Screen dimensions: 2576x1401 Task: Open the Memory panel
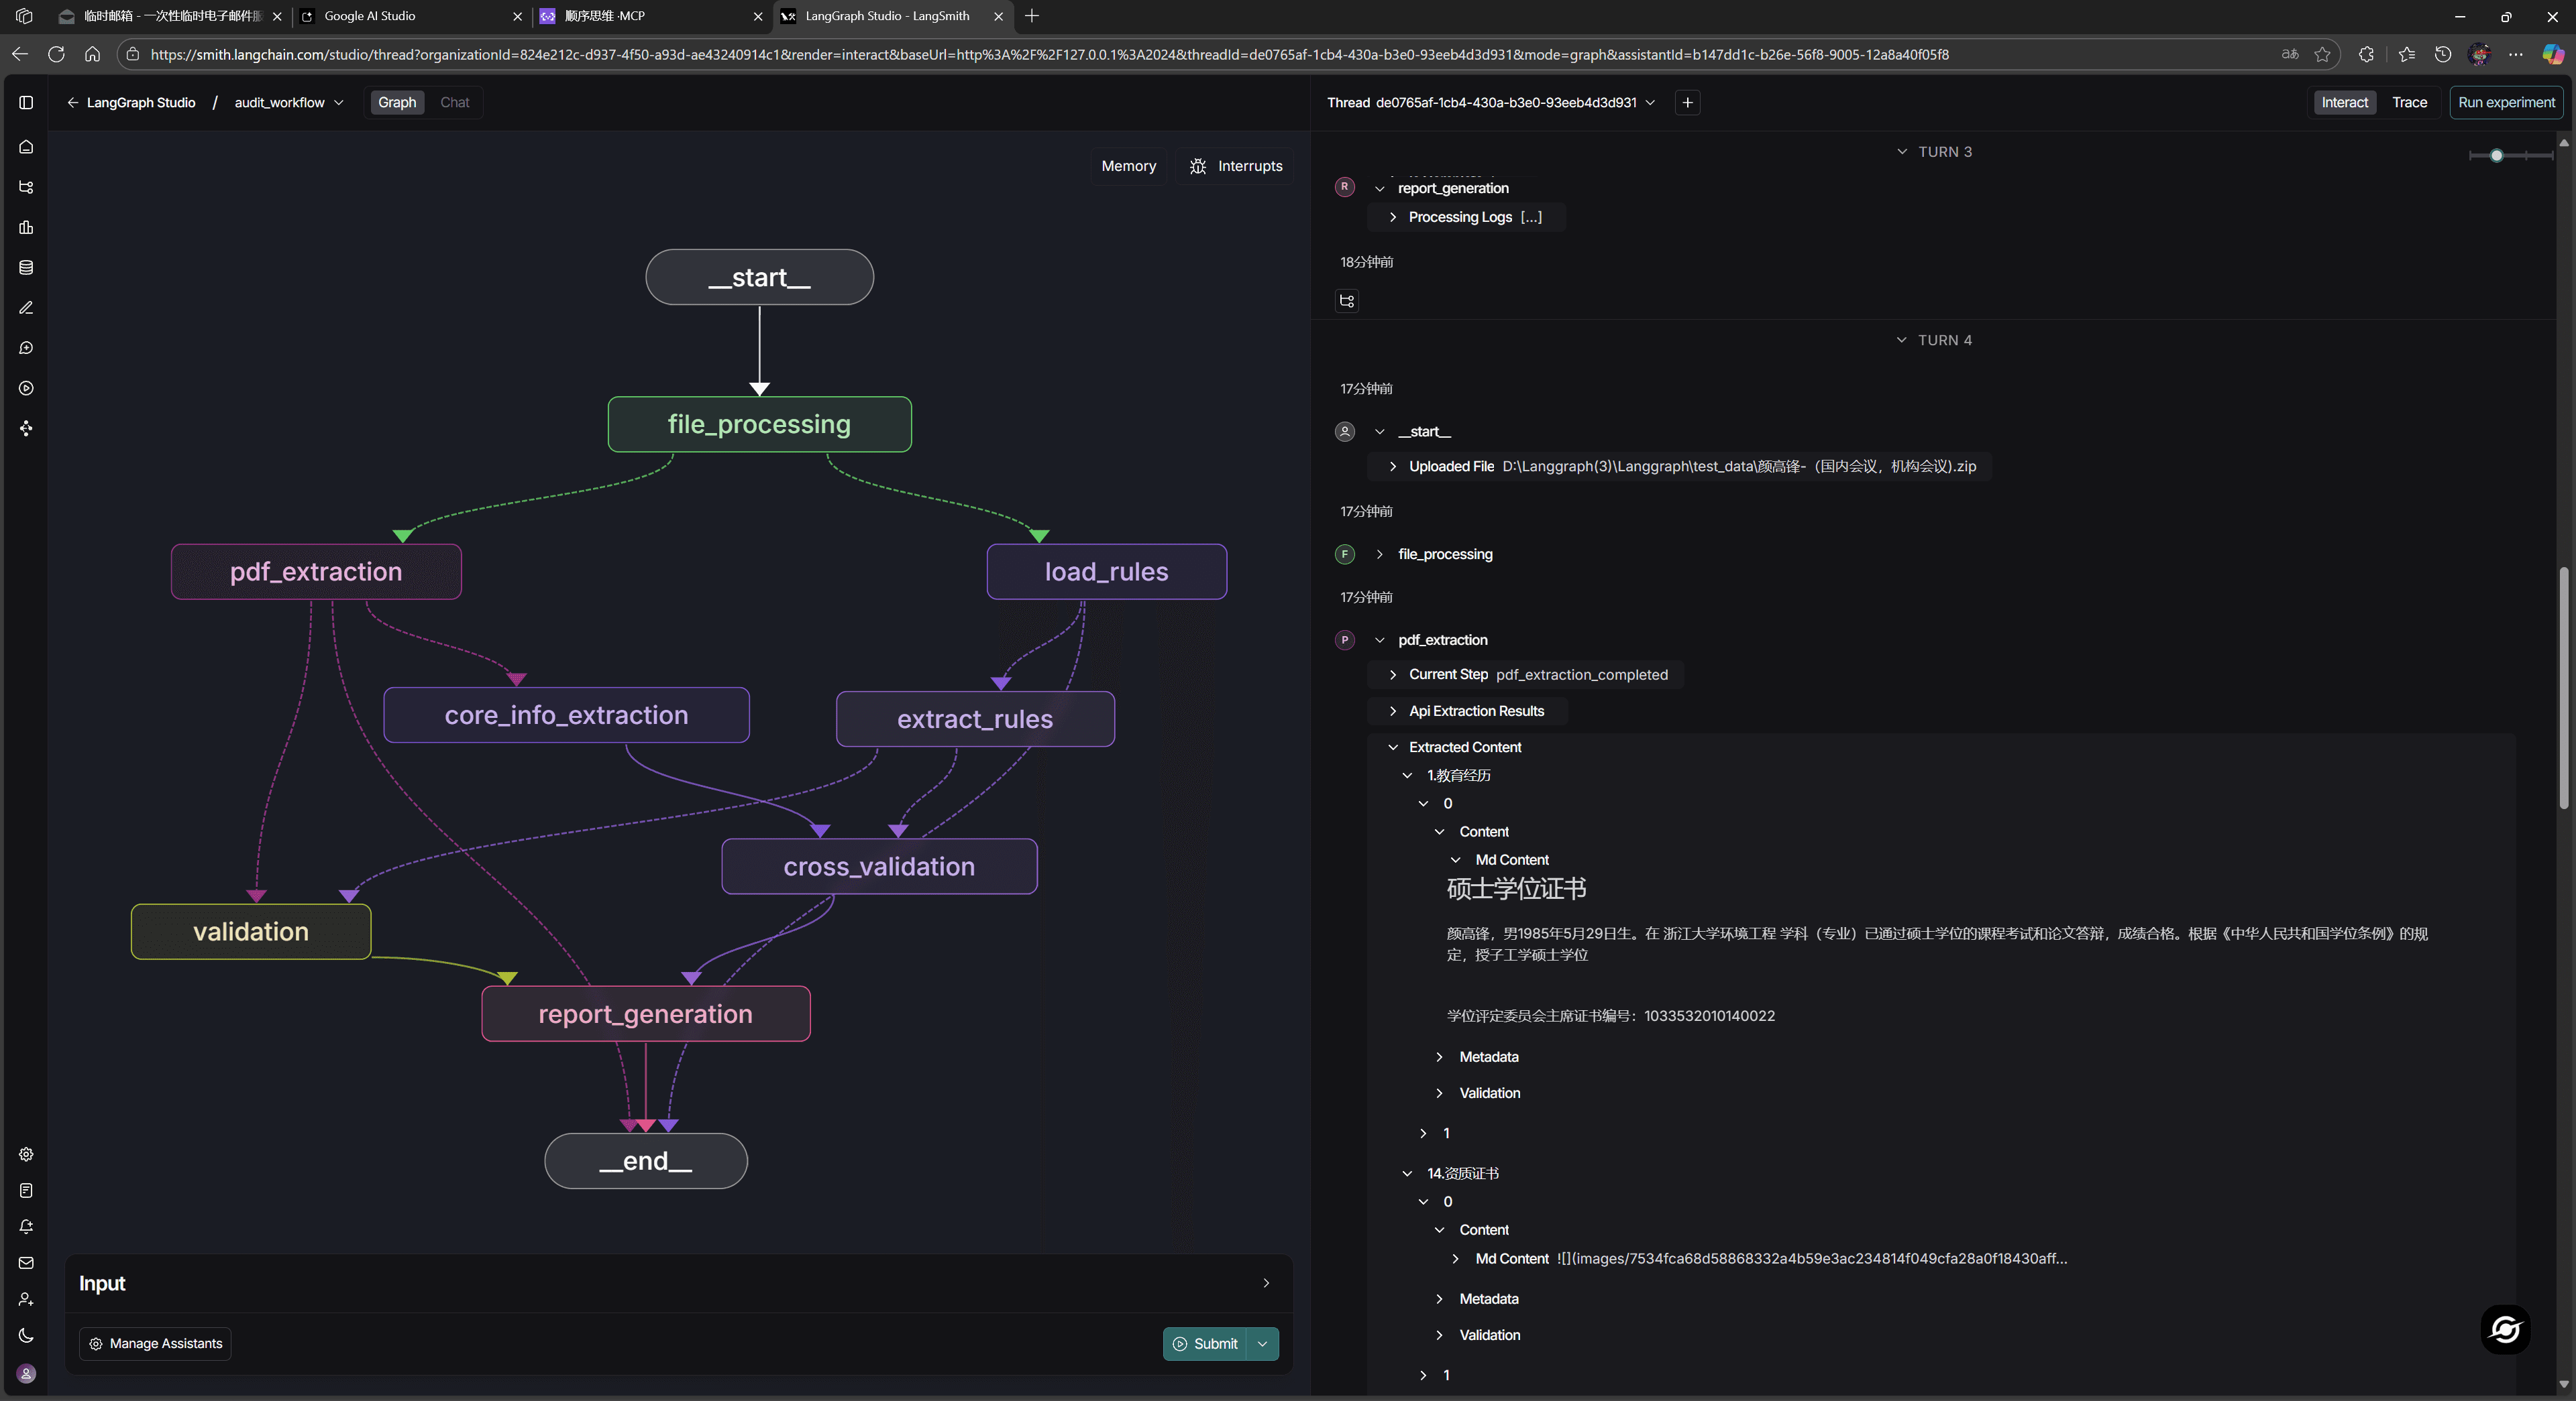click(x=1128, y=166)
